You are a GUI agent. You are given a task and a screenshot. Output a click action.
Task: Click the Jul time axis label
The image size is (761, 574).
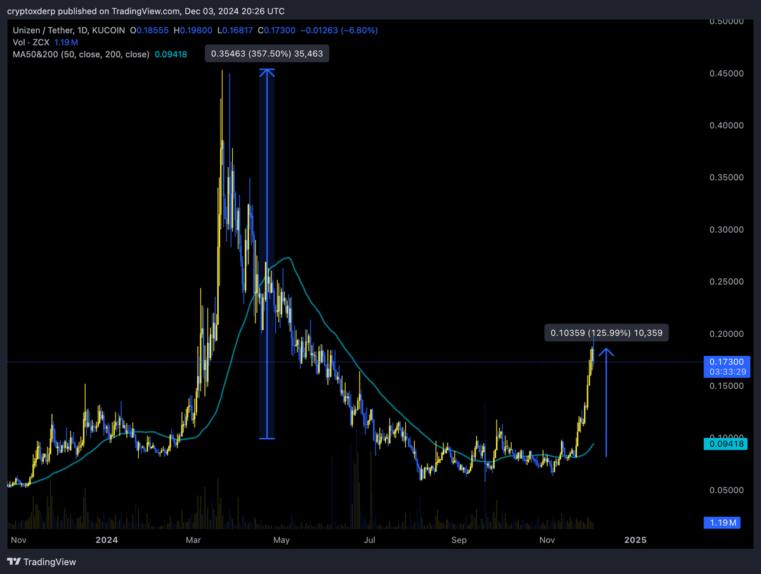370,540
